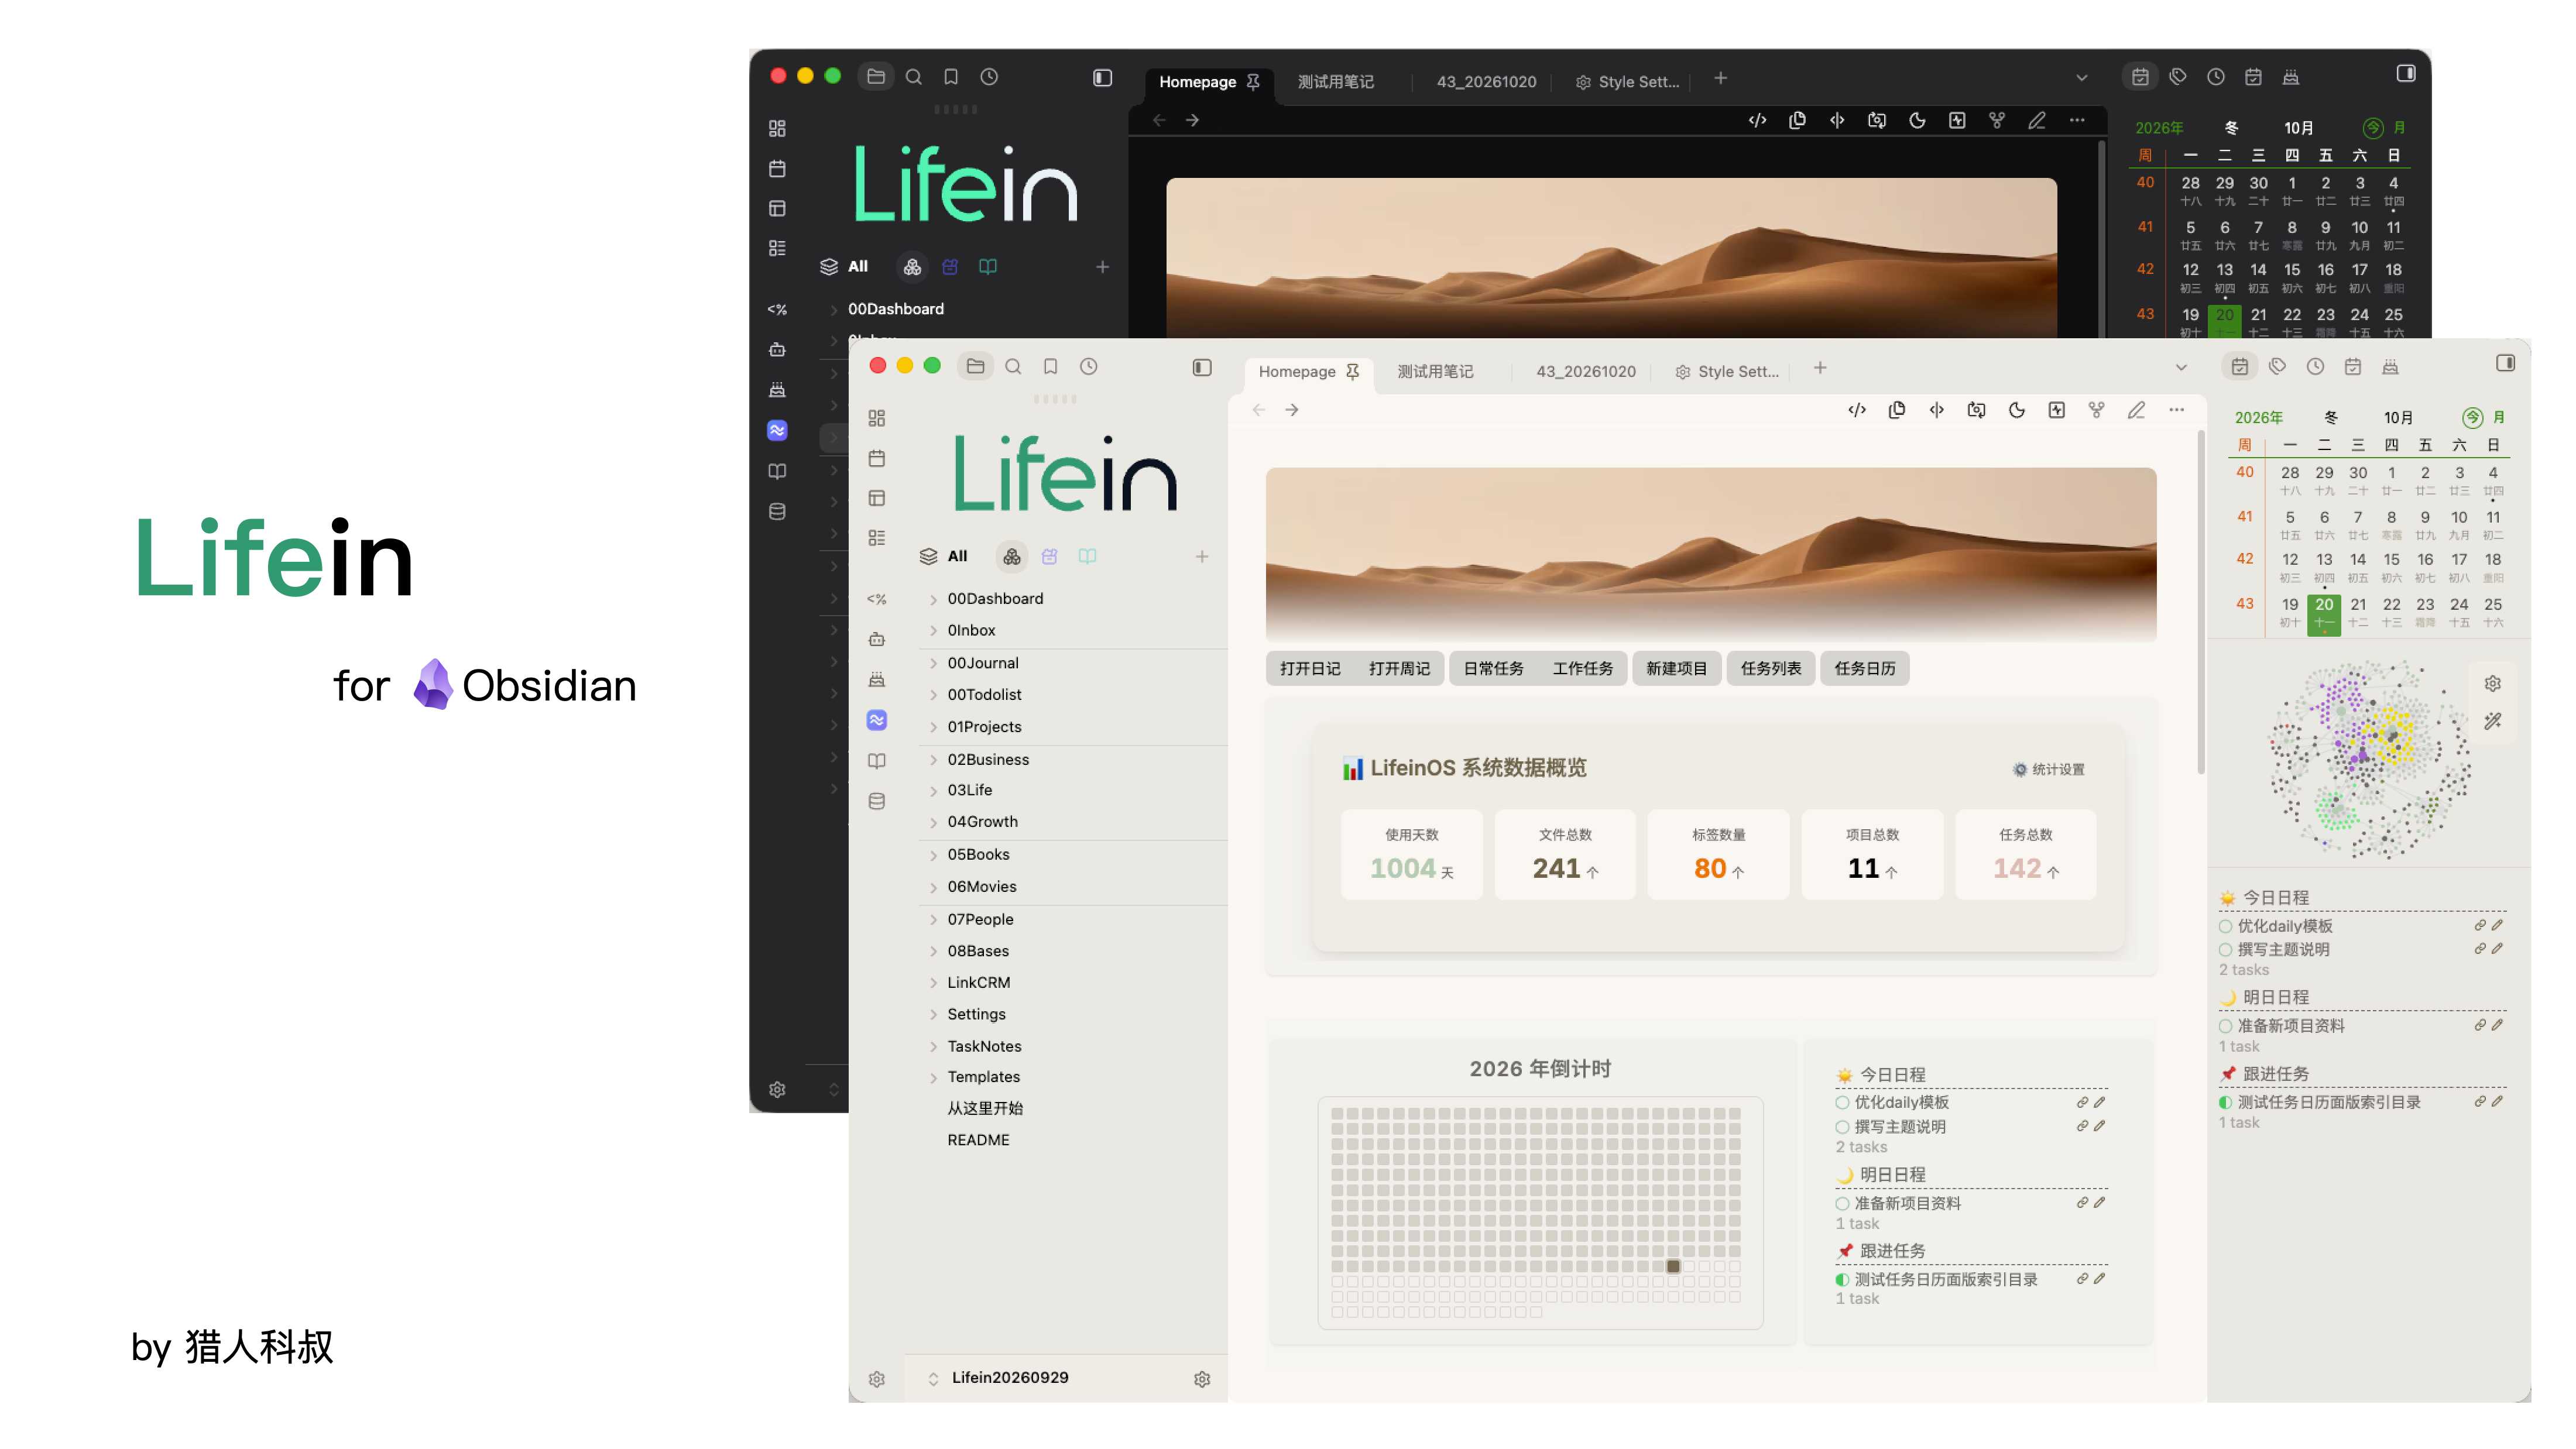Toggle dark mode moon icon in front window
The width and height of the screenshot is (2576, 1449).
tap(2016, 410)
